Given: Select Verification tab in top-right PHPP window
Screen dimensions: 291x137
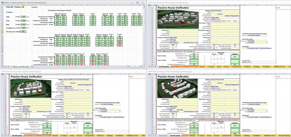Looking at the screenshot, I should (x=164, y=67).
